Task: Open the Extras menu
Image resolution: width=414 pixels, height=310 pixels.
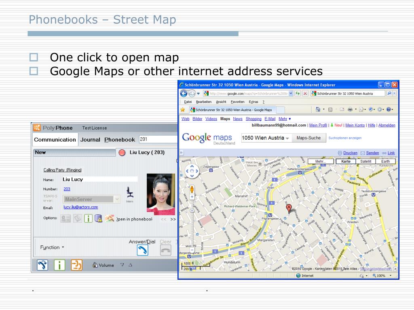Action: point(253,102)
